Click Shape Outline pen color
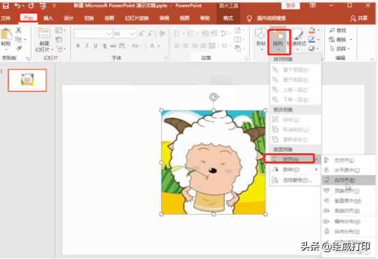 [312, 40]
